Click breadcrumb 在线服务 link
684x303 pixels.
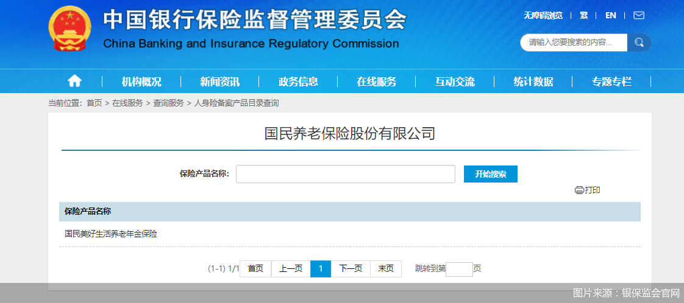pos(127,103)
